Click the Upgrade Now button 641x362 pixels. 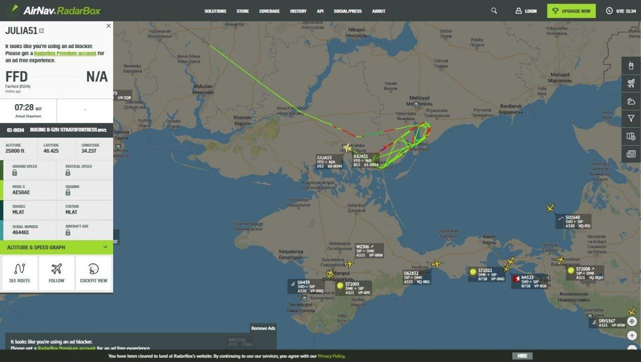point(571,11)
